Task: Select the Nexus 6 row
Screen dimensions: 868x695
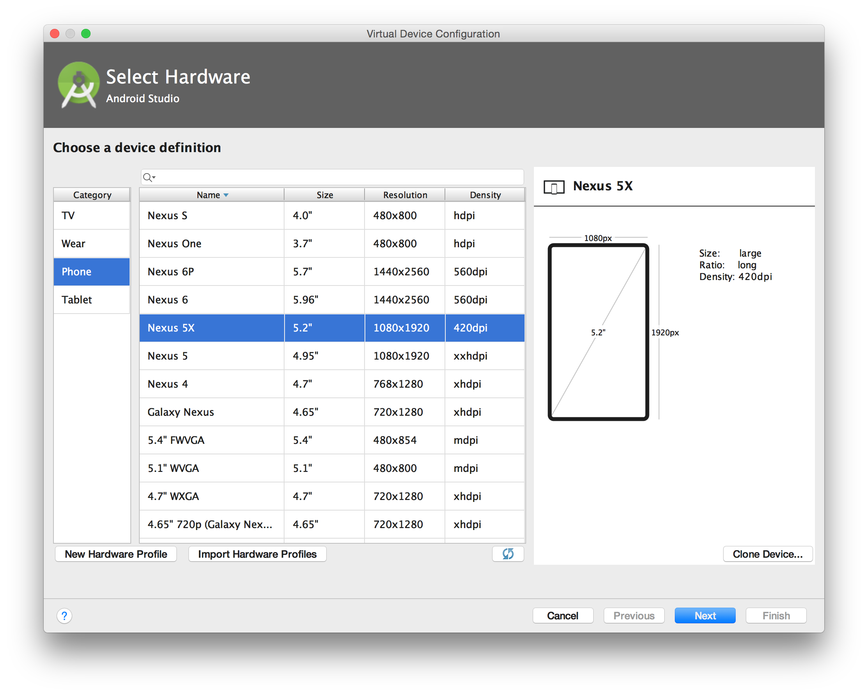Action: (x=332, y=300)
